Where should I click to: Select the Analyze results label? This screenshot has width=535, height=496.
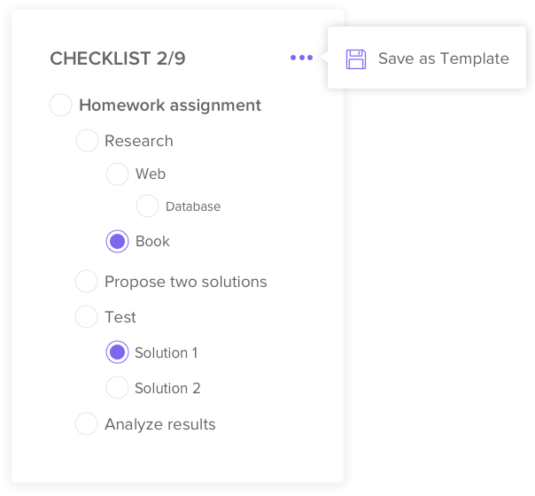pos(160,424)
